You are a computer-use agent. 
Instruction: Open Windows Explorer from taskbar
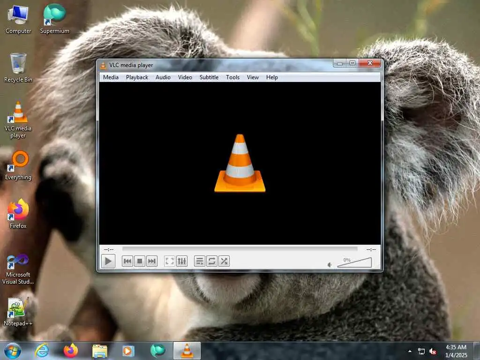click(x=100, y=351)
